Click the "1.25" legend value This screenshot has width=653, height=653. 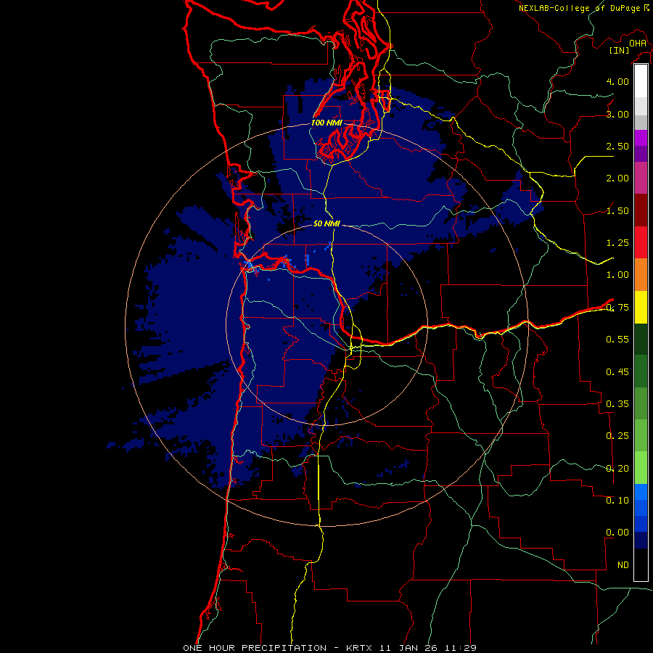click(617, 243)
